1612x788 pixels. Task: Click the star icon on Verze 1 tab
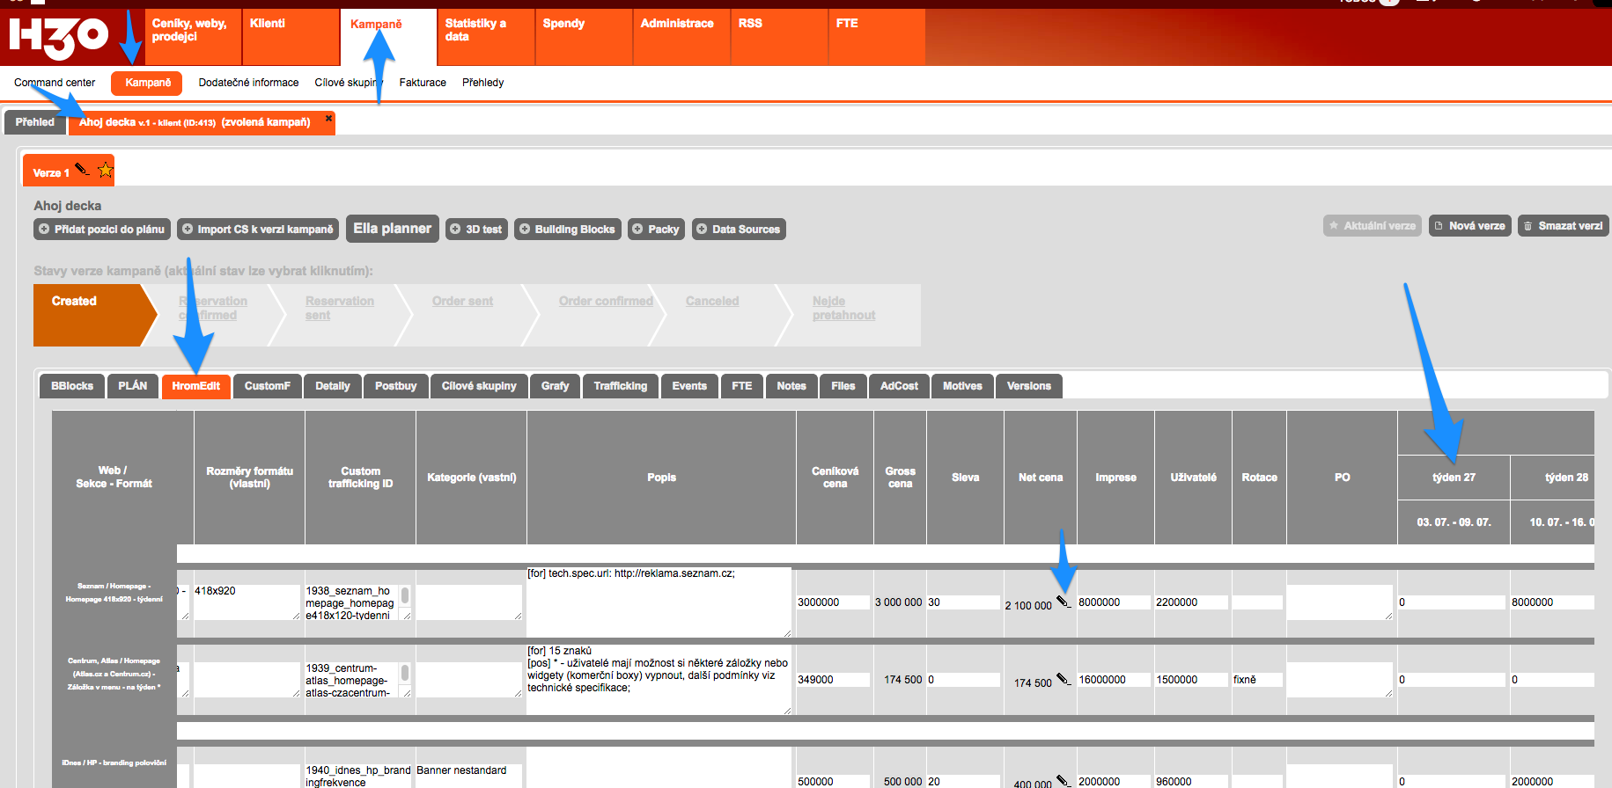pyautogui.click(x=105, y=171)
